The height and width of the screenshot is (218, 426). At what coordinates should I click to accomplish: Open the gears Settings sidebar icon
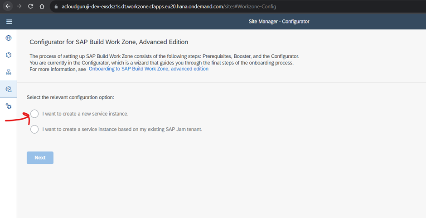(9, 106)
